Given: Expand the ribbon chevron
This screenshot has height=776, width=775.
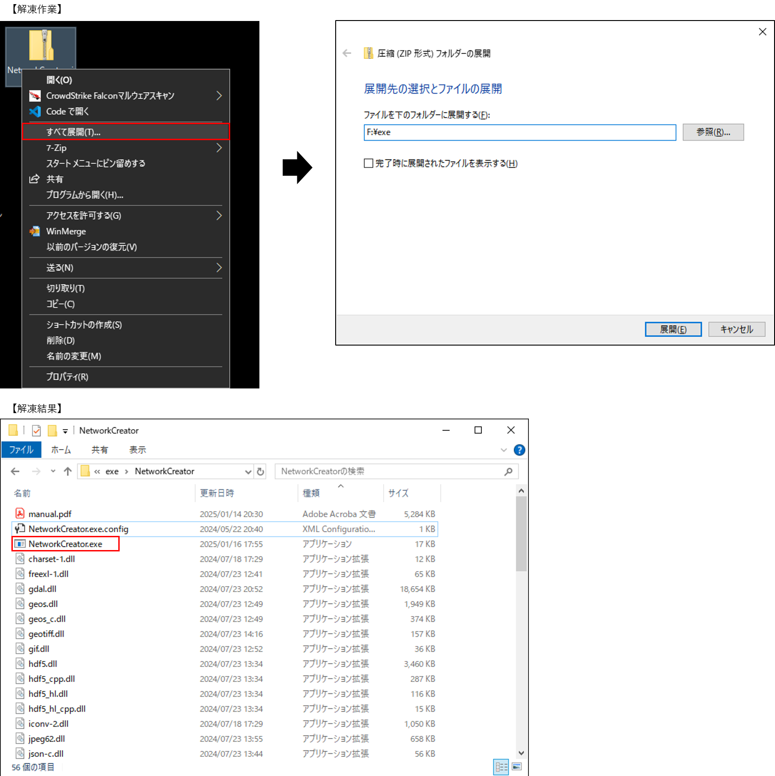Looking at the screenshot, I should (x=504, y=450).
